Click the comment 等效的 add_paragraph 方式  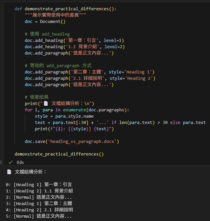pyautogui.click(x=58, y=65)
